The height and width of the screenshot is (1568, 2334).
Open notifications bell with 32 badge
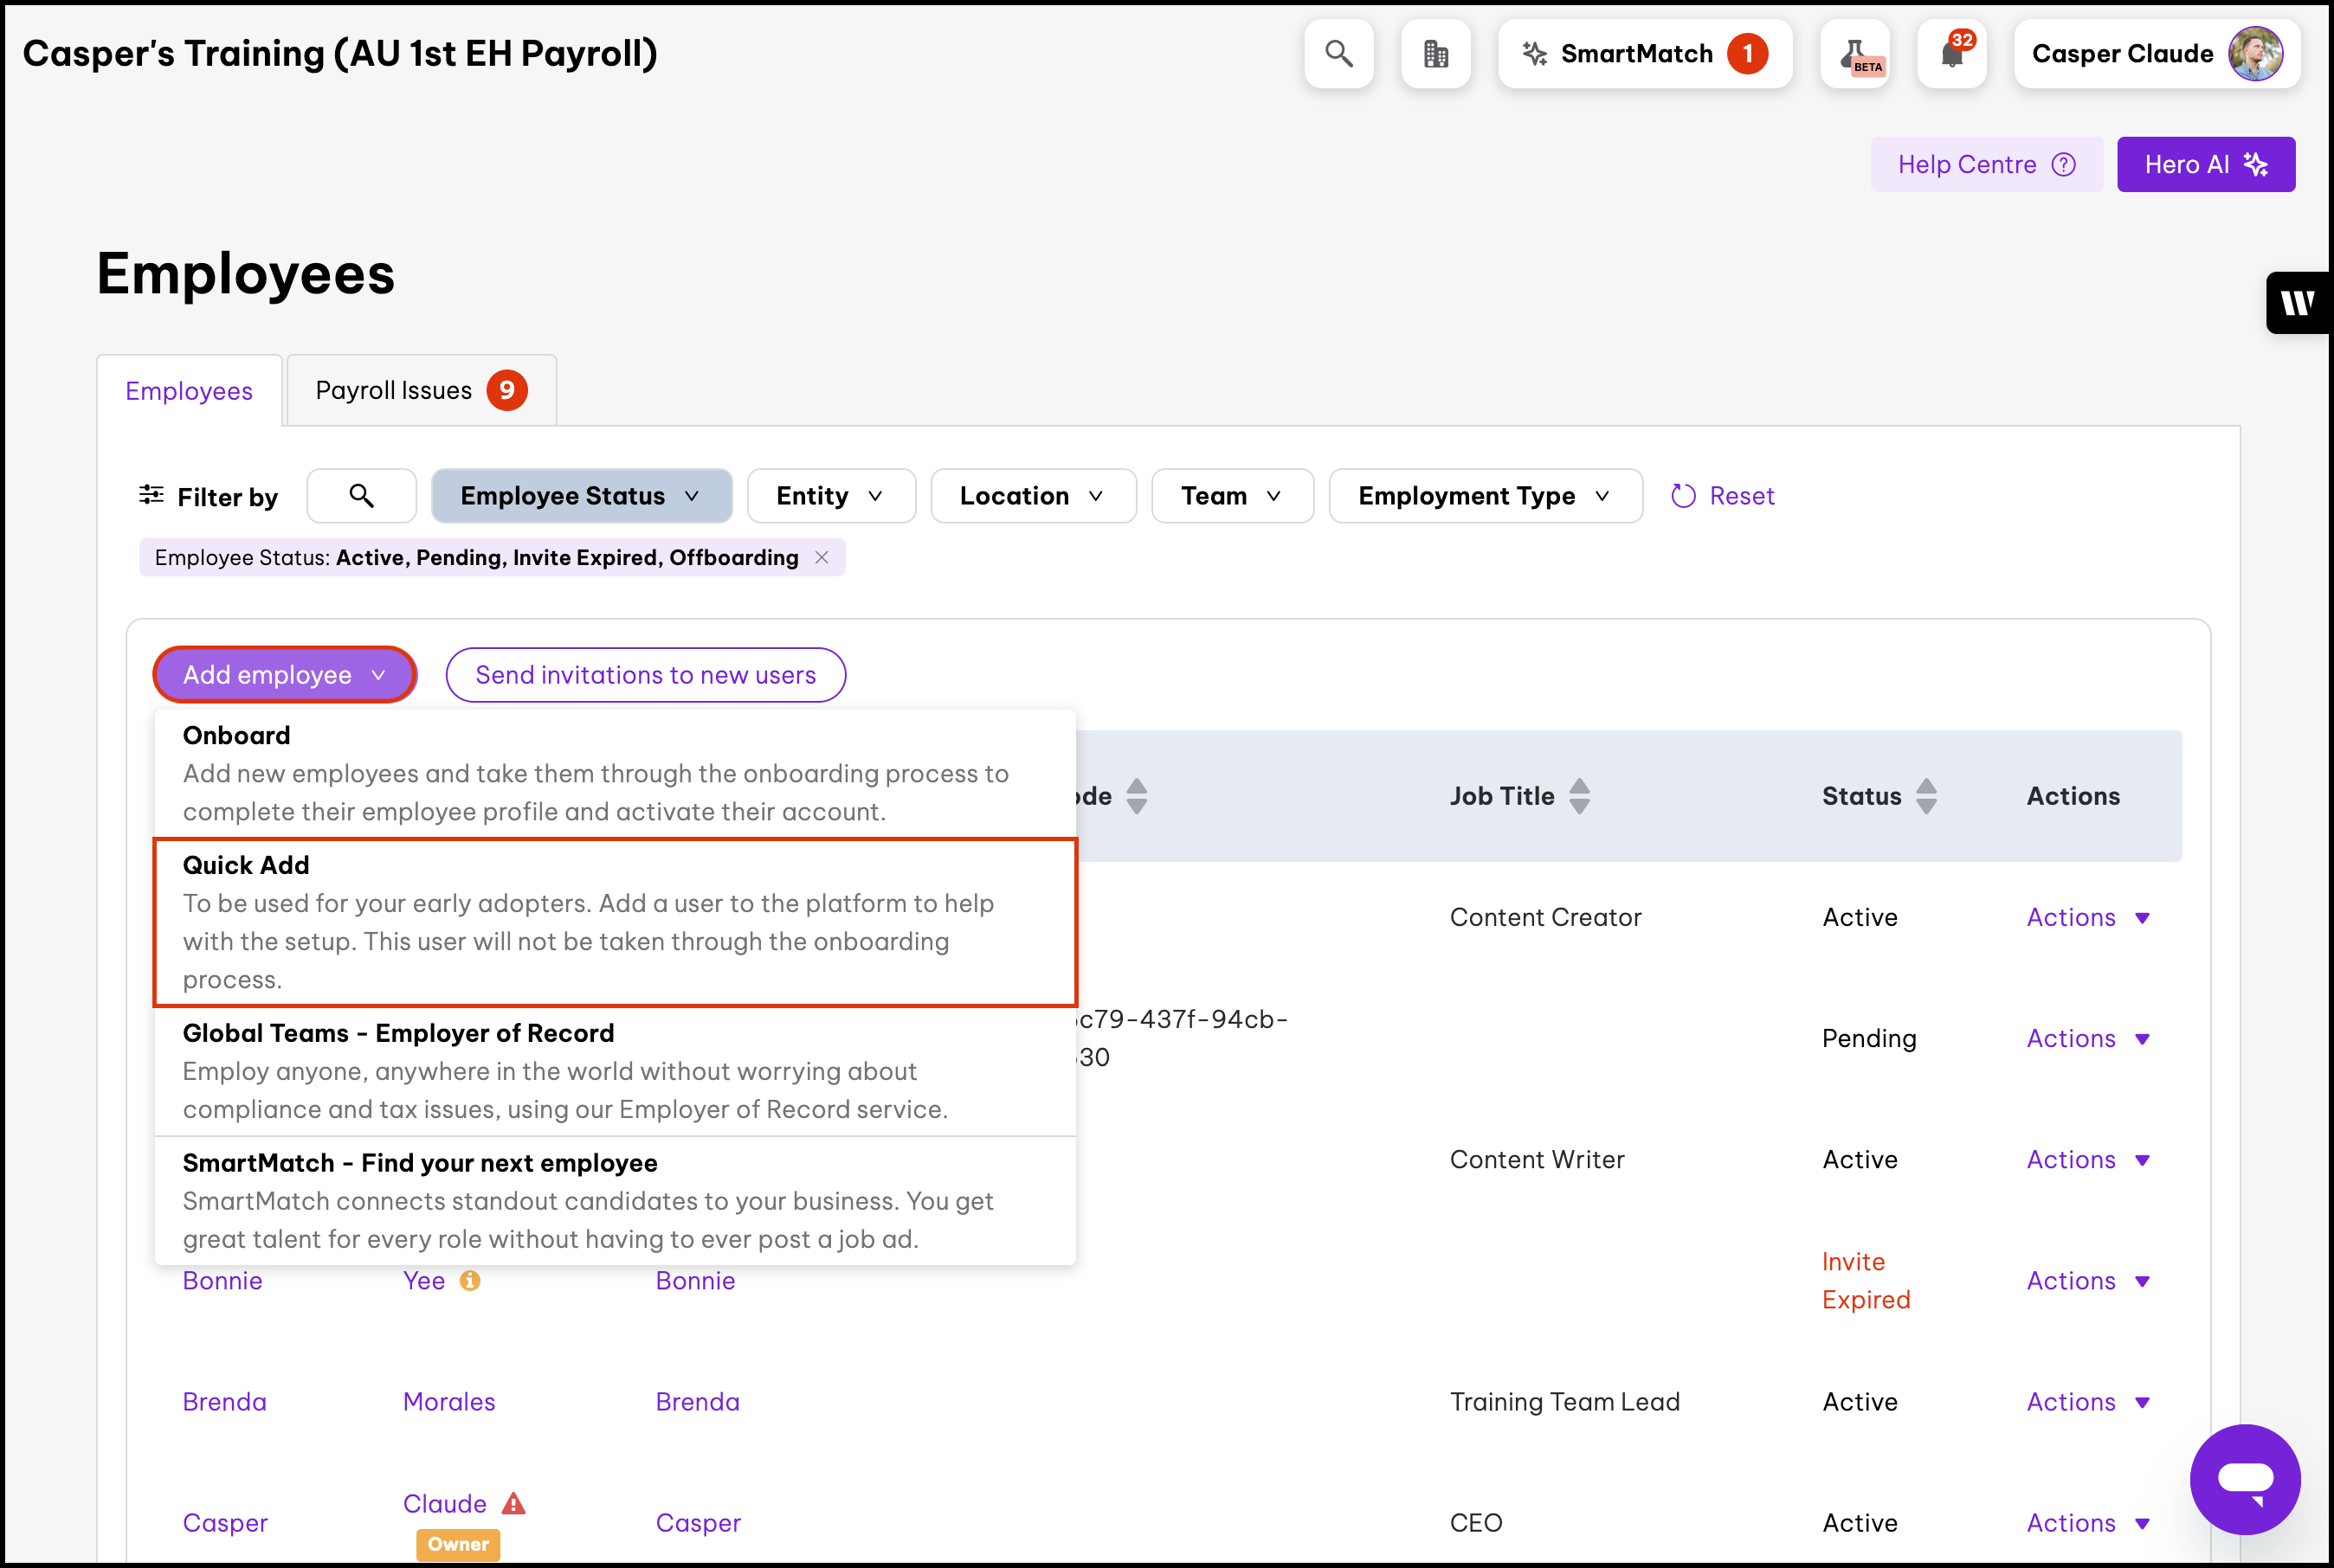pos(1950,54)
